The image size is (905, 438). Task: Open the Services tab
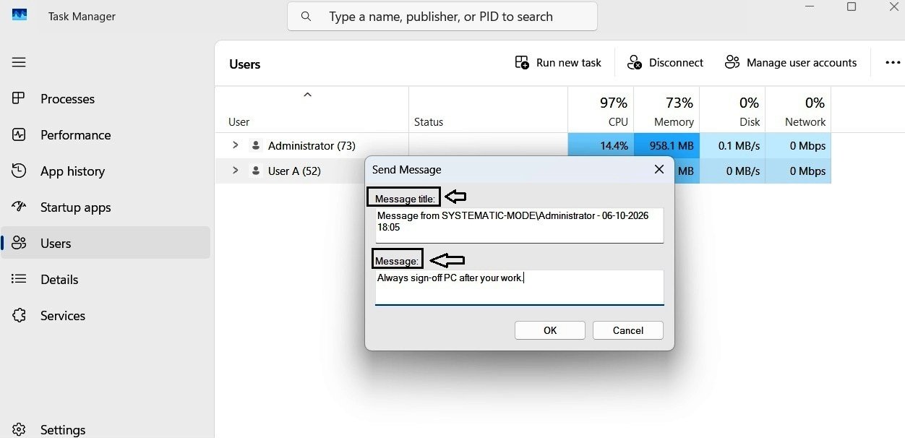106,315
